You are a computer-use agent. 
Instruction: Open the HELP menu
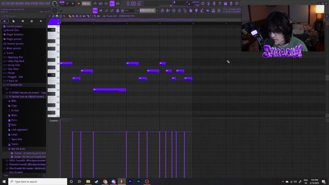tap(48, 4)
